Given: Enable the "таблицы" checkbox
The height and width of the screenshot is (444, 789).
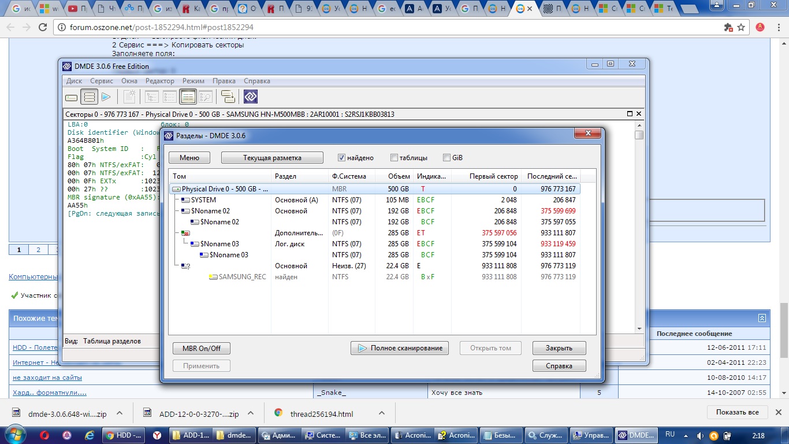Looking at the screenshot, I should (394, 158).
